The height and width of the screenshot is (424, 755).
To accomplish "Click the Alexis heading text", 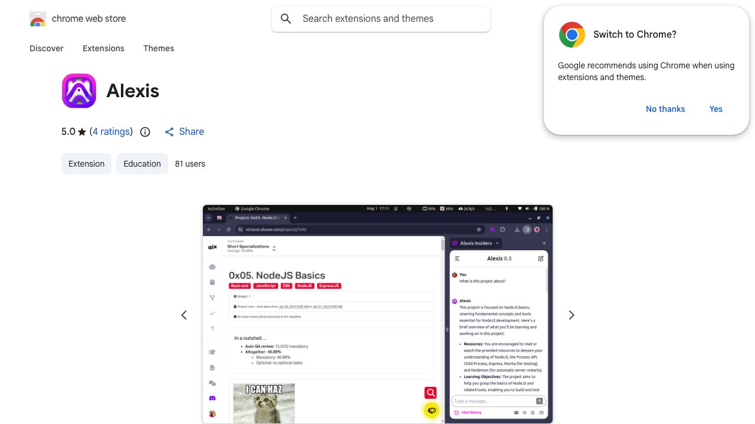I will 133,91.
